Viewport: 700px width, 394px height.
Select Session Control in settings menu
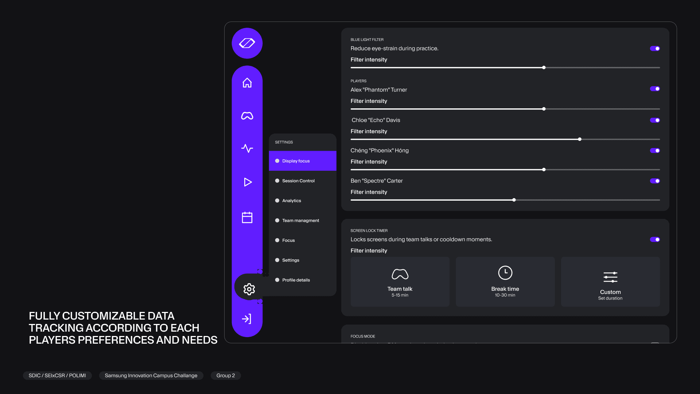298,181
